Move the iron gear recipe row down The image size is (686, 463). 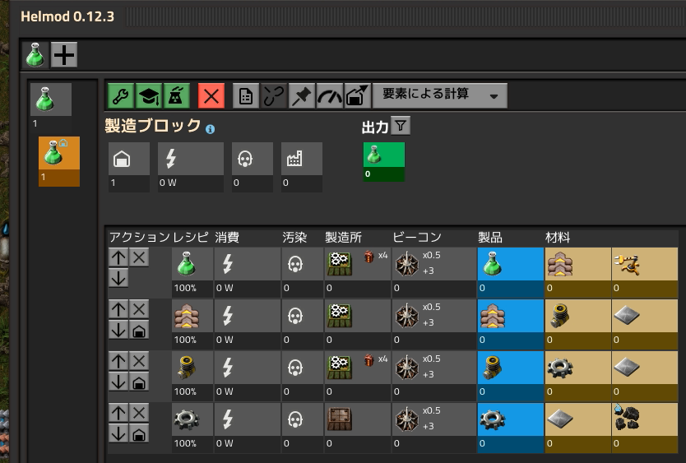click(118, 433)
